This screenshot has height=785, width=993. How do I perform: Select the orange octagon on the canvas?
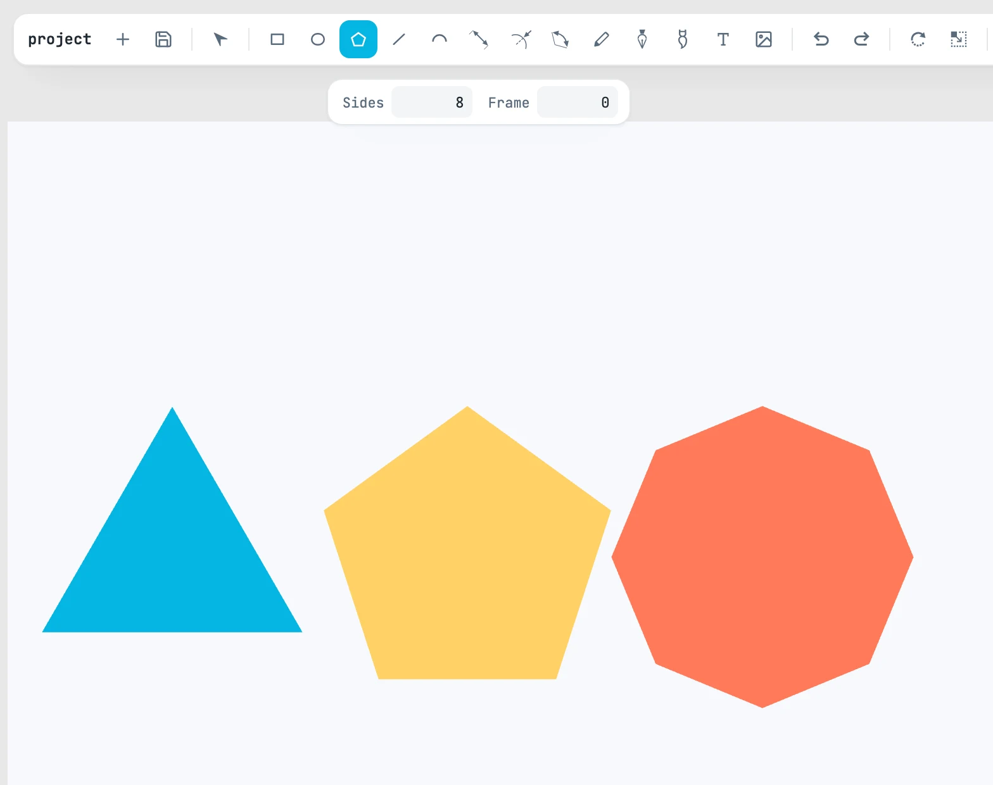(x=762, y=557)
